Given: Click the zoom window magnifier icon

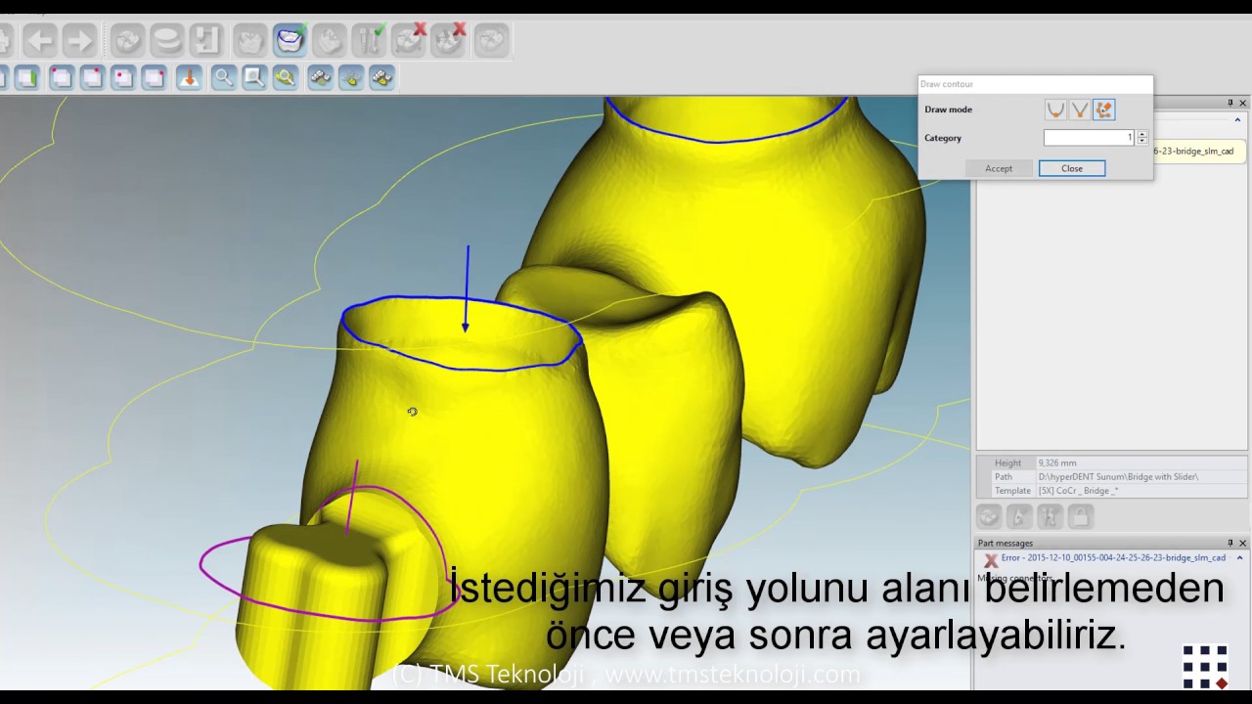Looking at the screenshot, I should coord(254,77).
